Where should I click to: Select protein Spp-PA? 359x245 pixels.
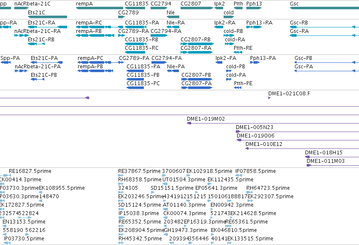[x=10, y=58]
